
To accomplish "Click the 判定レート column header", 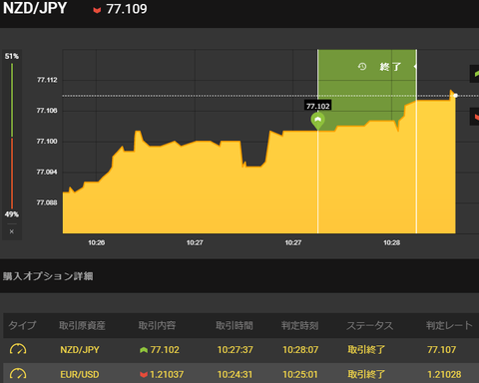I will coord(449,325).
